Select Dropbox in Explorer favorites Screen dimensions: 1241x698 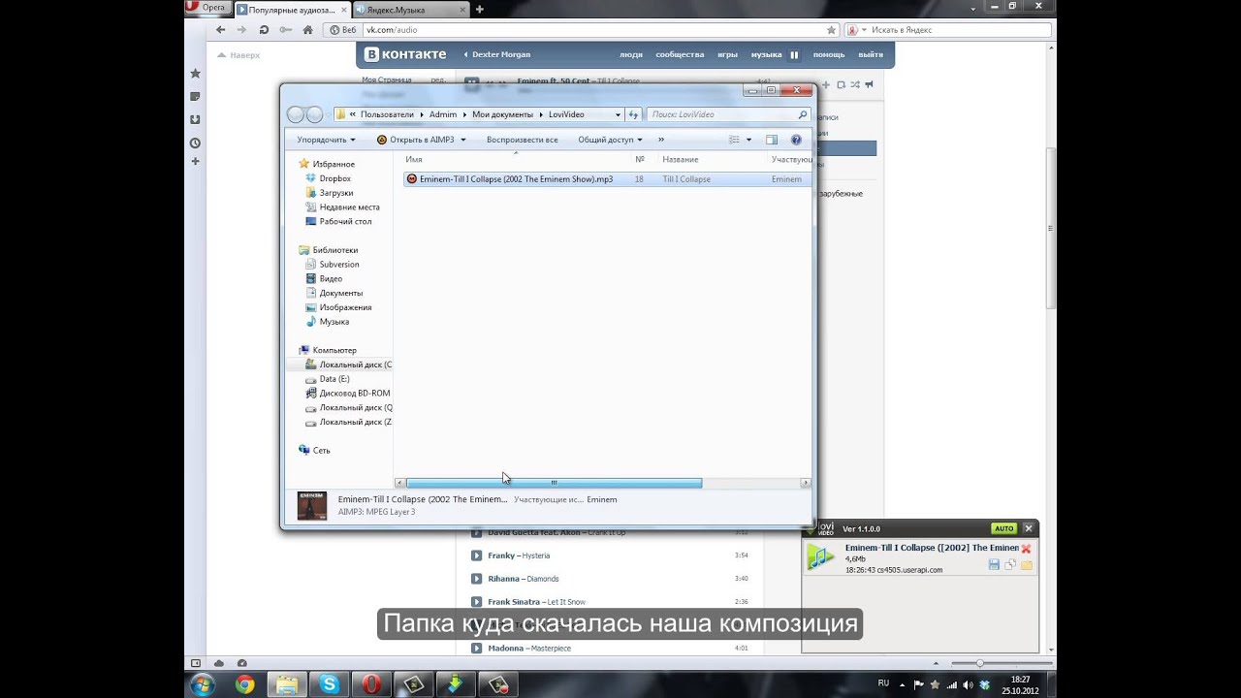point(334,178)
